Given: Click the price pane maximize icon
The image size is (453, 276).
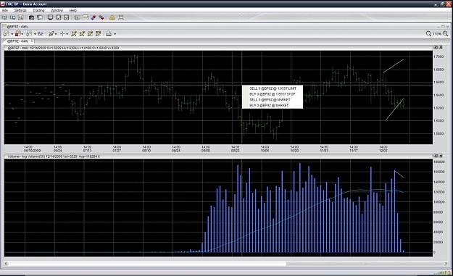Looking at the screenshot, I should coord(436,47).
